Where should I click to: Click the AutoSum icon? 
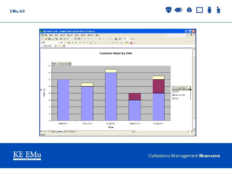(x=103, y=39)
